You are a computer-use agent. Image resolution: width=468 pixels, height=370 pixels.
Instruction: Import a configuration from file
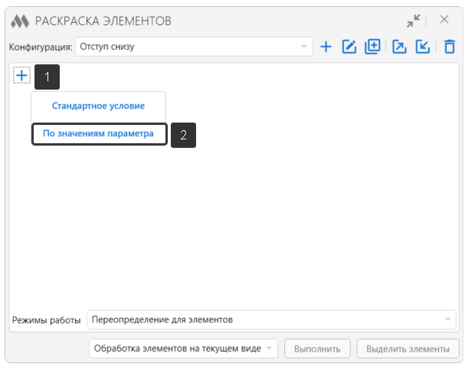pos(423,47)
